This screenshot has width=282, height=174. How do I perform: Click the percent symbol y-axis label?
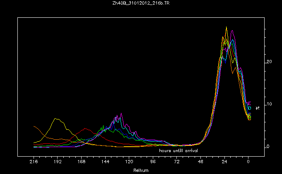point(258,108)
